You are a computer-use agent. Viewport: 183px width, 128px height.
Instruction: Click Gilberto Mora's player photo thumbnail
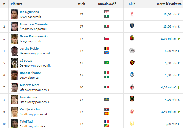click(x=14, y=87)
